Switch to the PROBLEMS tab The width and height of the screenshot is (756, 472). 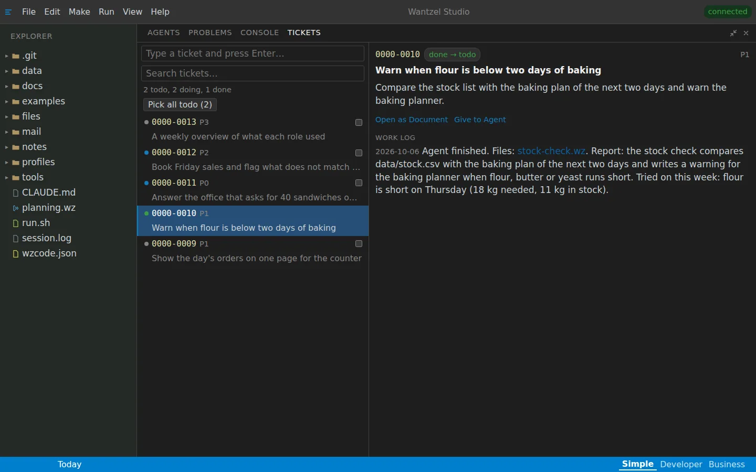pyautogui.click(x=210, y=33)
